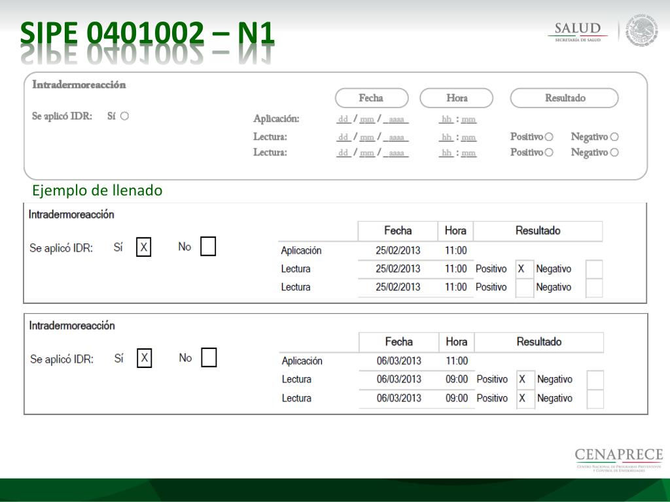Image resolution: width=670 pixels, height=502 pixels.
Task: Click the rounded Resultado button in blank form
Action: [x=565, y=98]
